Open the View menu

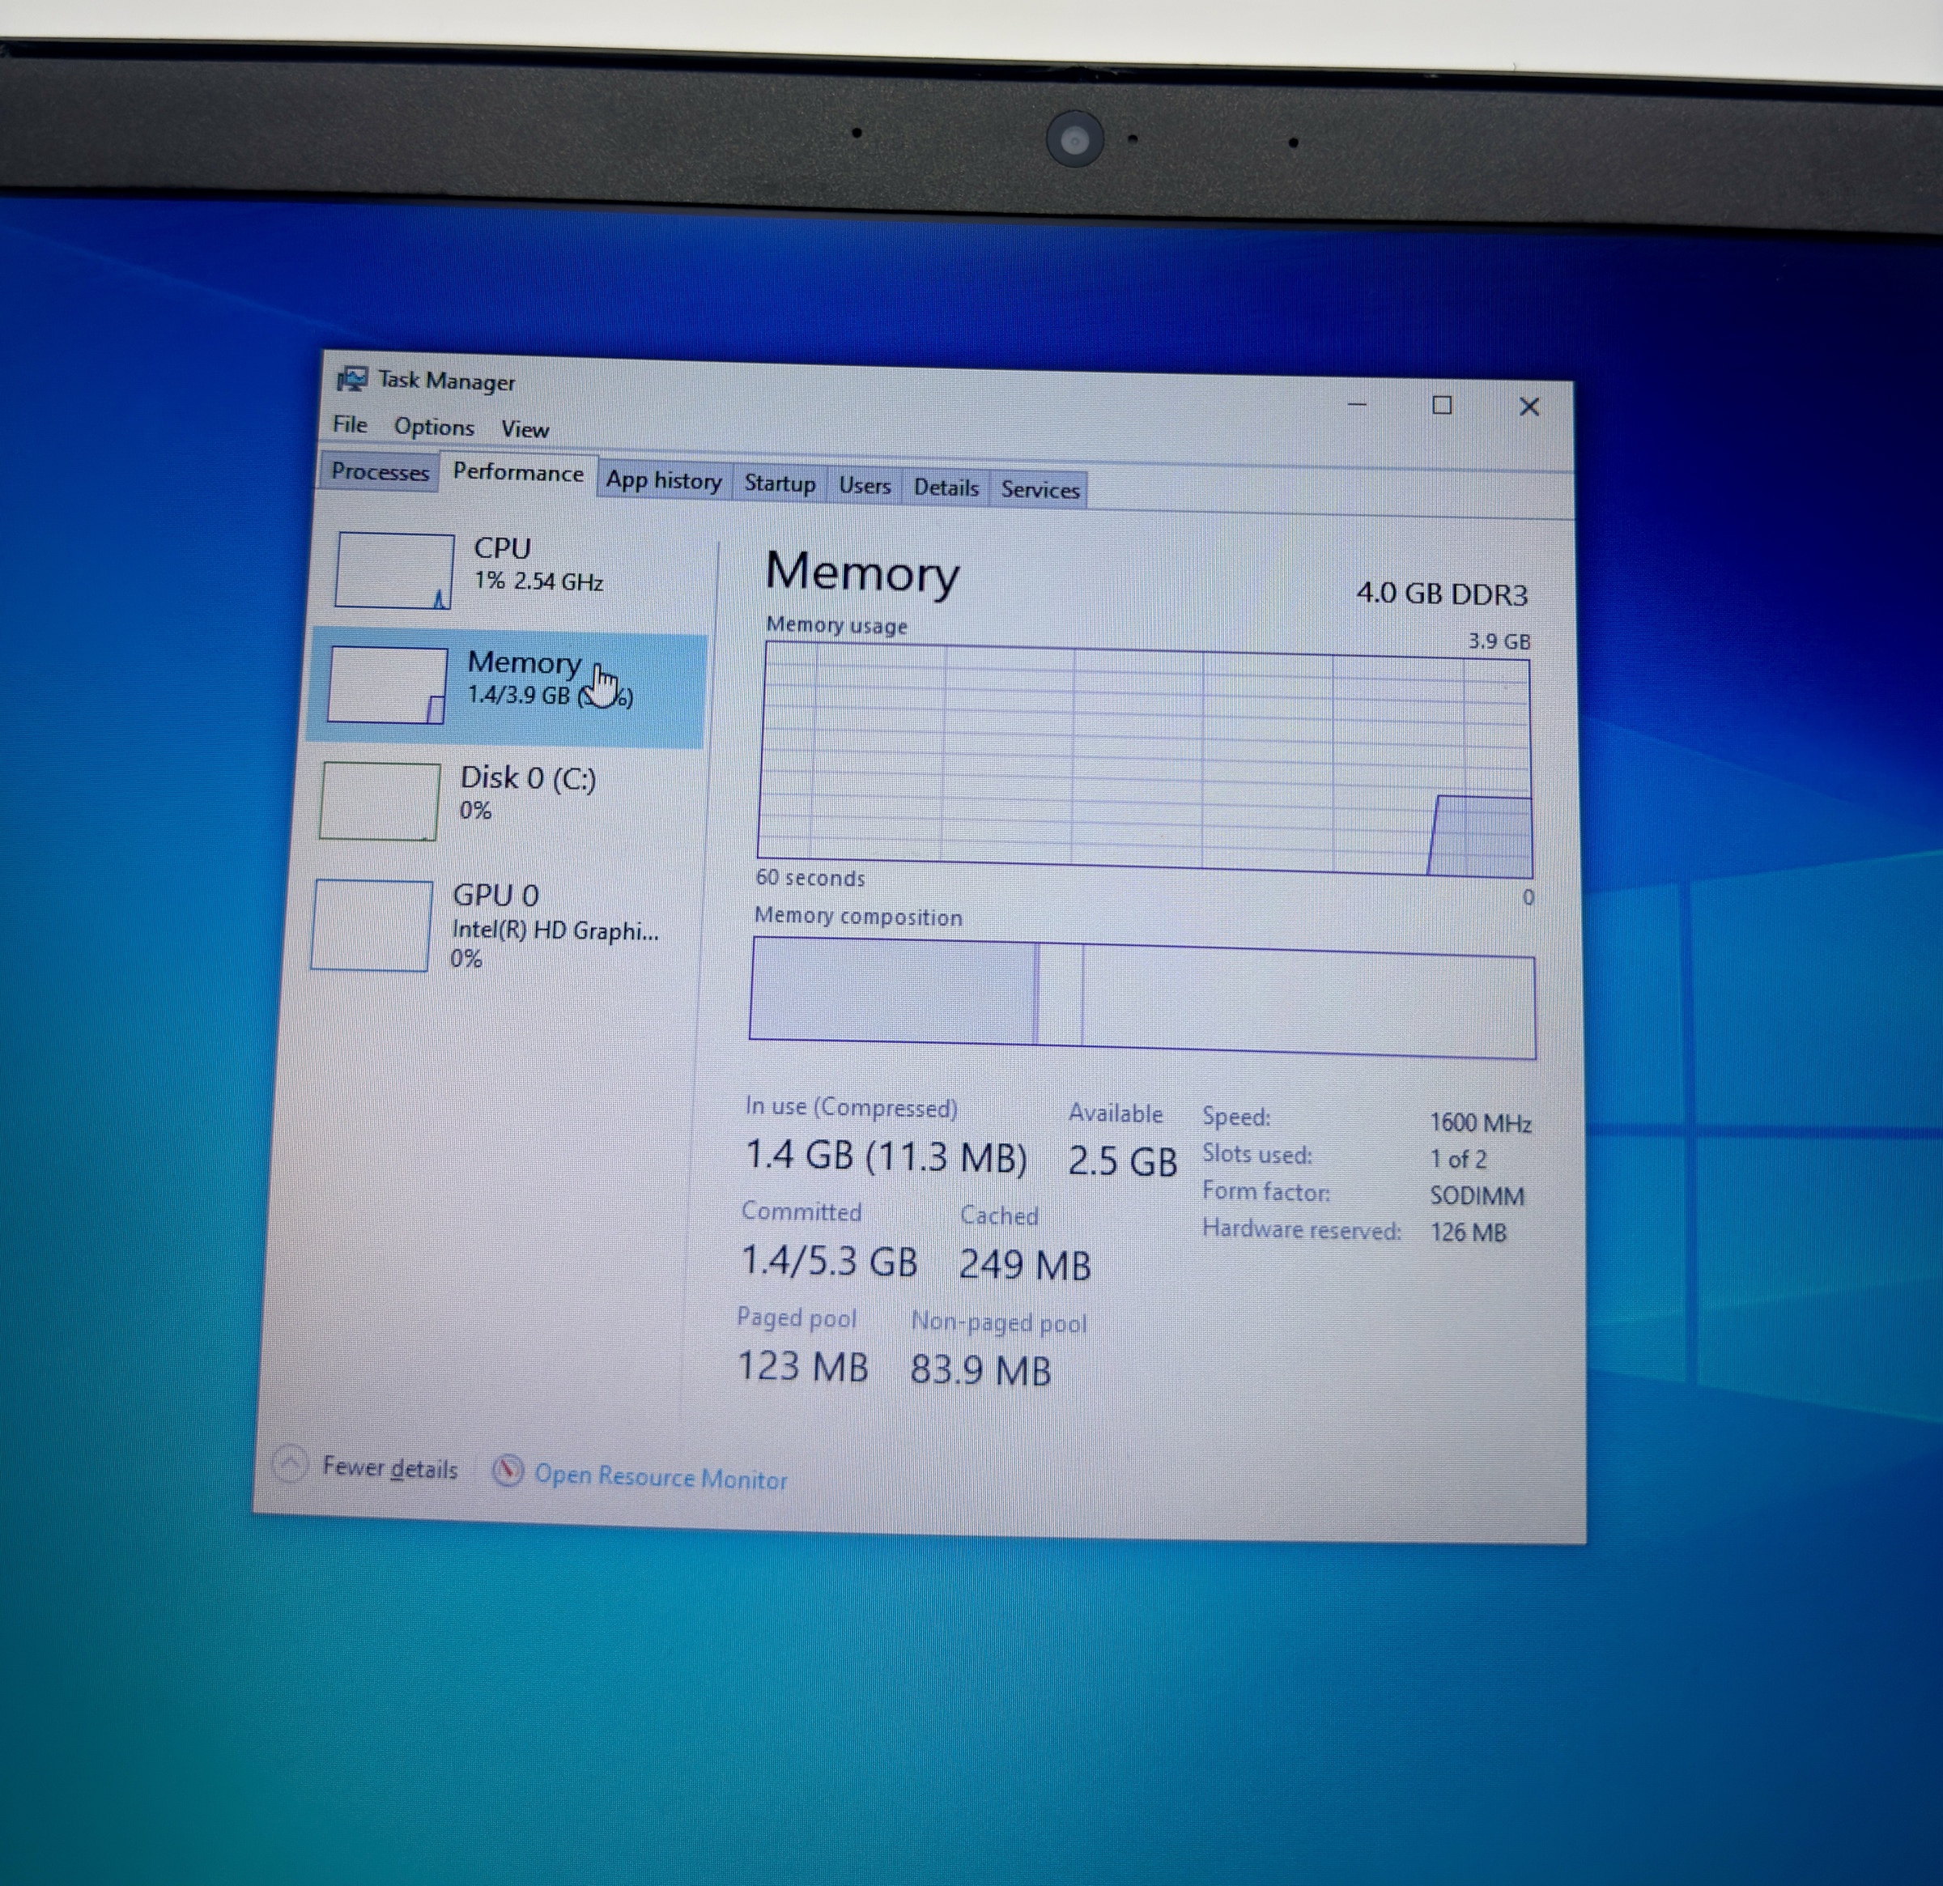click(525, 429)
